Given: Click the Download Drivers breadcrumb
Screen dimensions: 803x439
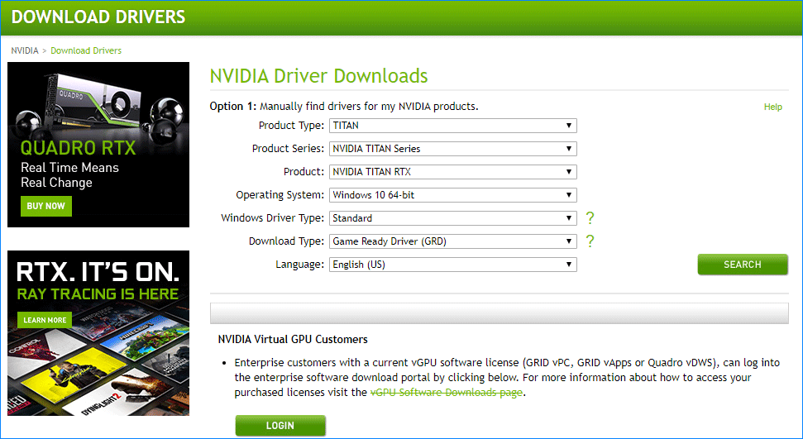Looking at the screenshot, I should pyautogui.click(x=86, y=50).
